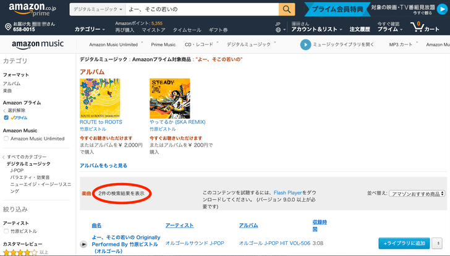Click the プライム会員特典 banner
This screenshot has height=256, width=450.
tap(337, 9)
